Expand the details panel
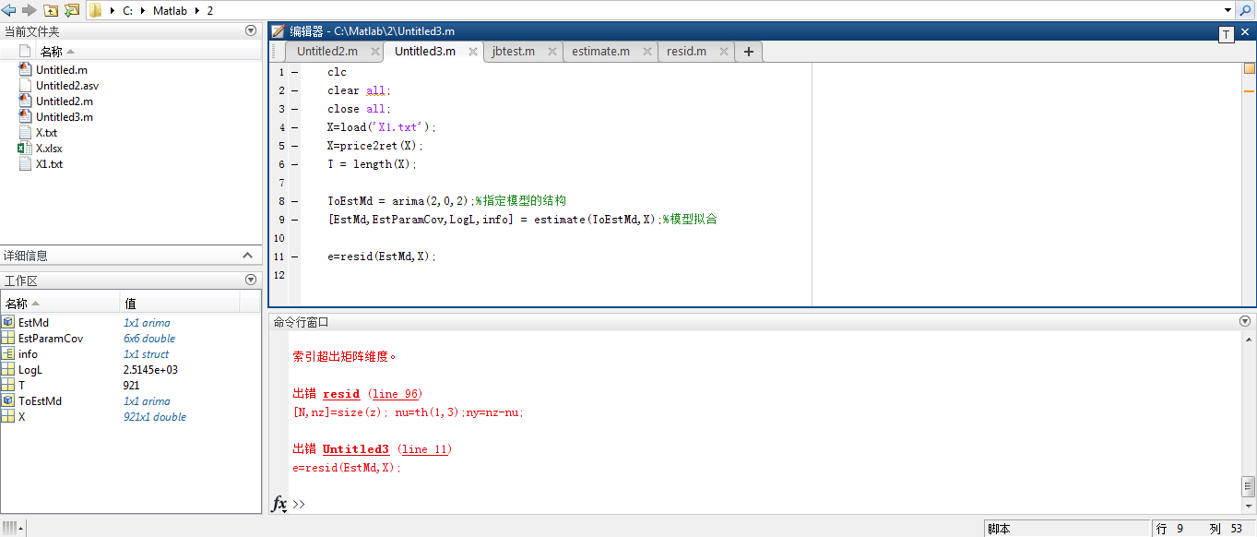The width and height of the screenshot is (1257, 537). (x=247, y=256)
